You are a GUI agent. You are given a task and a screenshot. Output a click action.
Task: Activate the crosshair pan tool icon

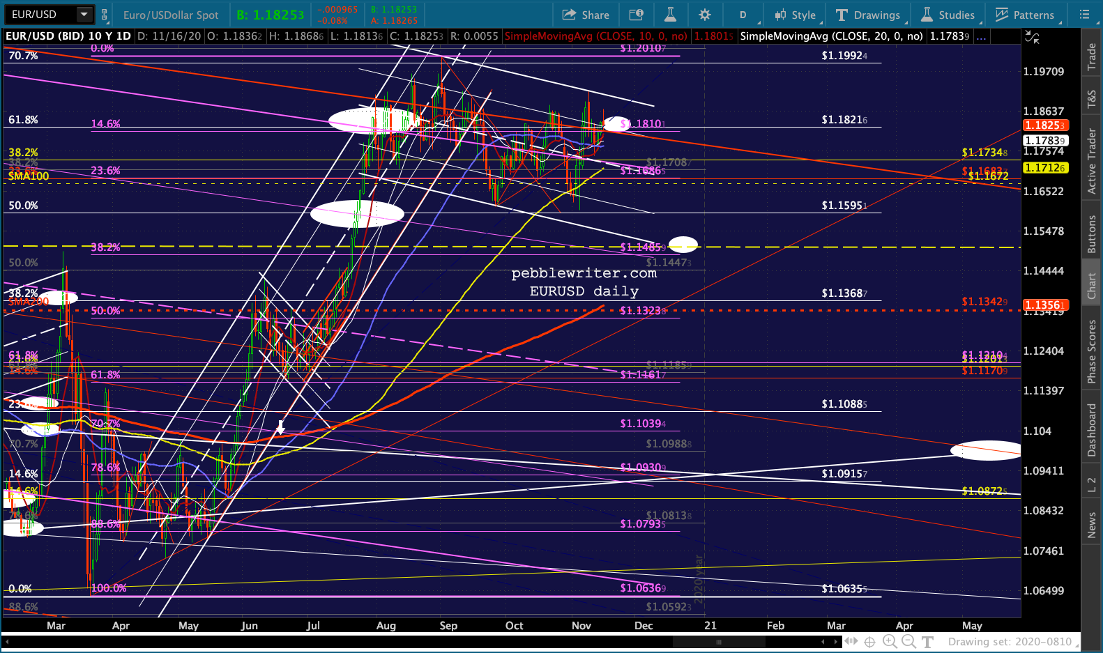(x=870, y=642)
